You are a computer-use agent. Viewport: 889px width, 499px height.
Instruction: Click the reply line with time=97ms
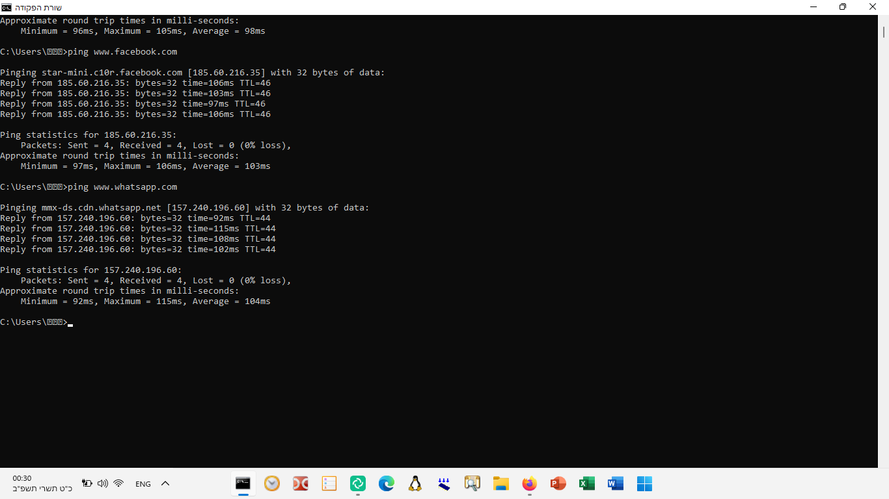click(133, 104)
